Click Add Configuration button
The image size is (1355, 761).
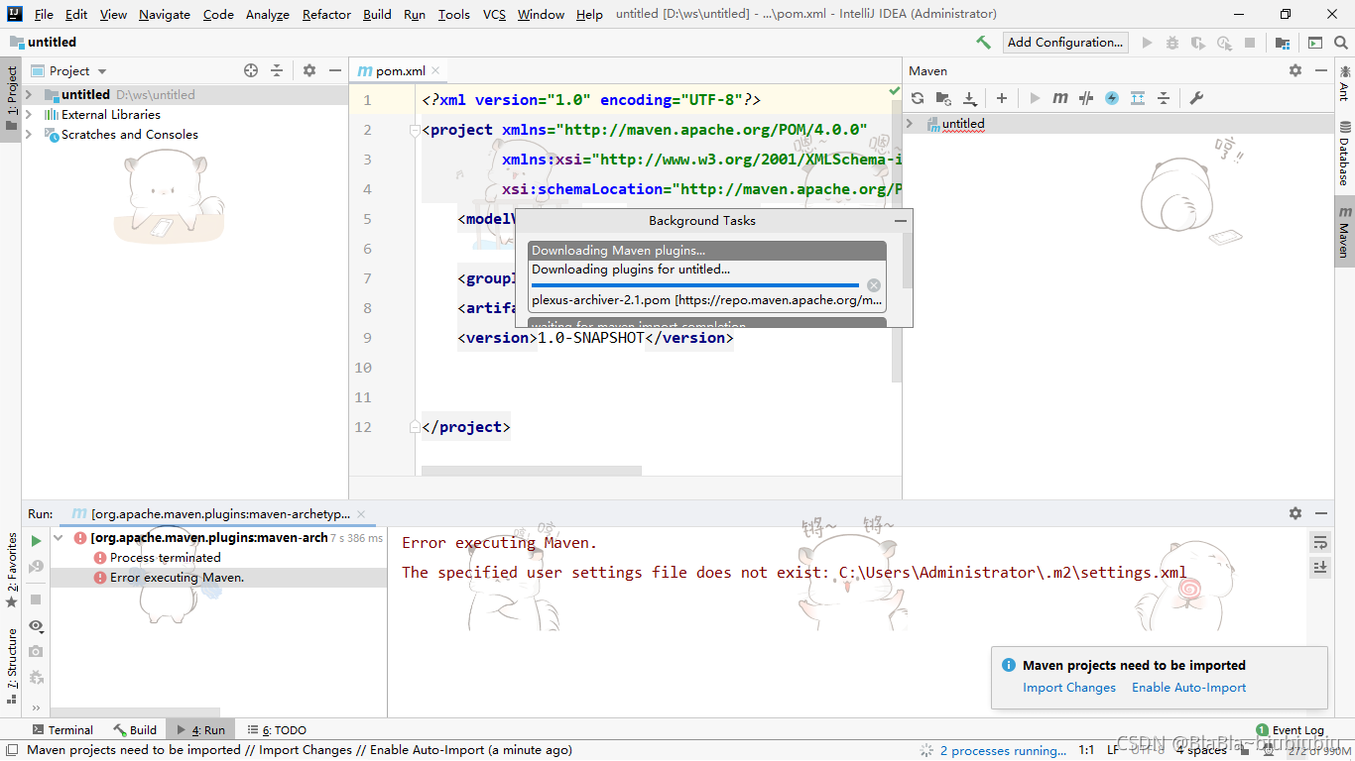click(1065, 43)
